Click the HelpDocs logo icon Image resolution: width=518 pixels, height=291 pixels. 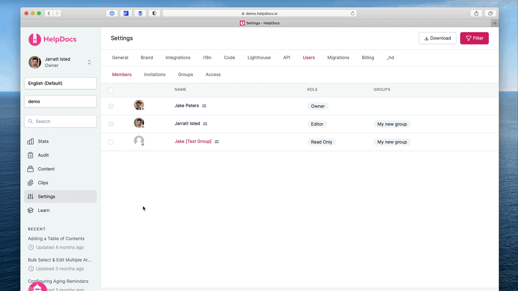(x=35, y=39)
